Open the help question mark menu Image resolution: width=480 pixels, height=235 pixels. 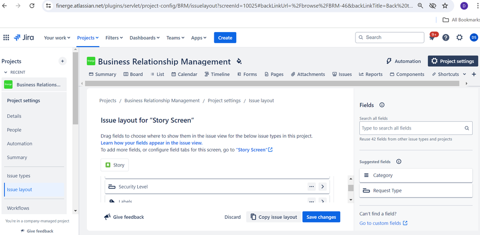pyautogui.click(x=446, y=37)
